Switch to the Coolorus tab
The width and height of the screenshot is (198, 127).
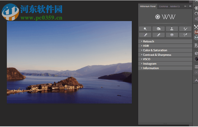tap(163, 7)
